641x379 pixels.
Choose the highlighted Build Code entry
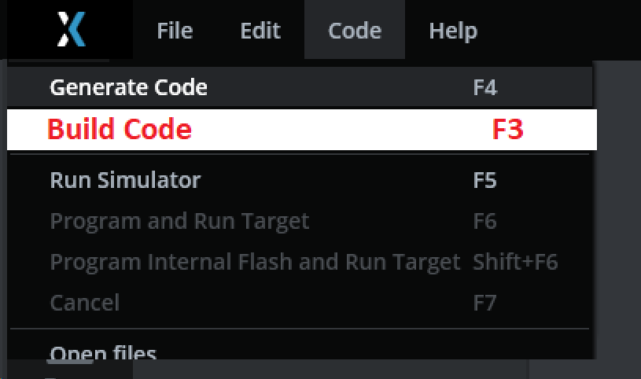[x=120, y=129]
